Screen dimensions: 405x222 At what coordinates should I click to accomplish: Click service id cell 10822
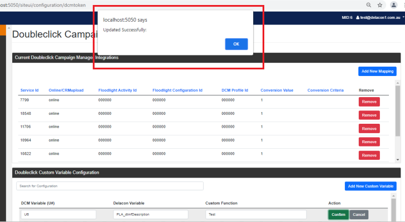tap(26, 154)
